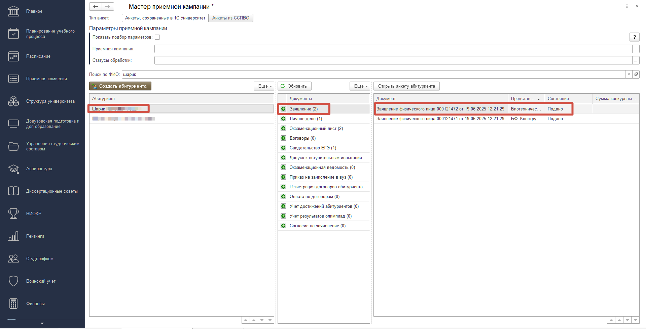This screenshot has width=646, height=329.
Task: Click Открыть анкету абитуриента button
Action: 406,86
